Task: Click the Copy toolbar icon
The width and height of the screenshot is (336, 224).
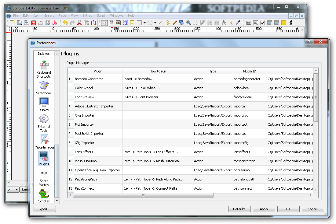Action: (x=86, y=23)
